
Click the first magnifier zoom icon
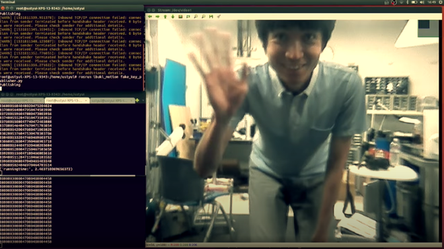click(x=196, y=17)
